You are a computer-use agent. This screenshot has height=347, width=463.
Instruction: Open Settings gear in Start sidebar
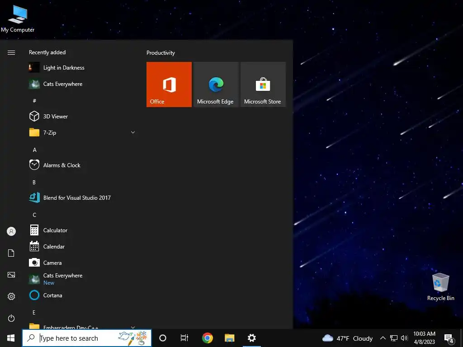click(11, 296)
